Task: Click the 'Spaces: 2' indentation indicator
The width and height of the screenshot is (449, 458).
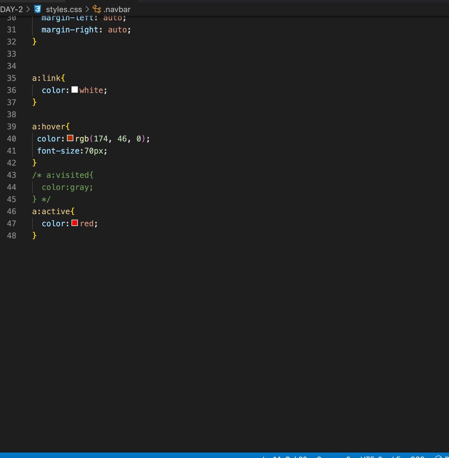Action: (333, 457)
